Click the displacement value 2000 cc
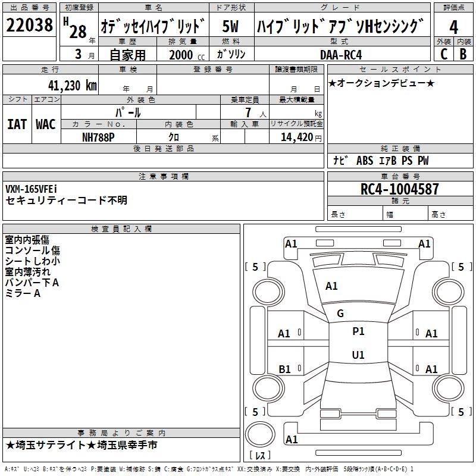This screenshot has height=476, width=476. click(x=187, y=55)
